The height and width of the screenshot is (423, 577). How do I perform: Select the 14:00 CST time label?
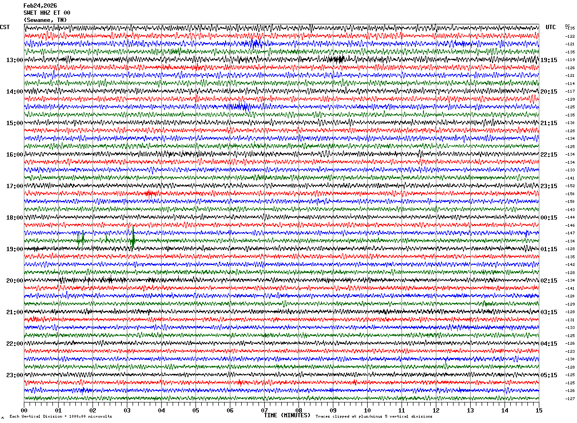click(x=15, y=92)
